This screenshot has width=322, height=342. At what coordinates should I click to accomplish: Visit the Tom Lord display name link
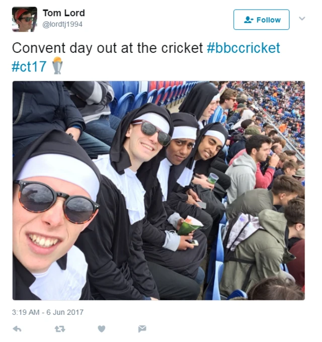click(64, 13)
